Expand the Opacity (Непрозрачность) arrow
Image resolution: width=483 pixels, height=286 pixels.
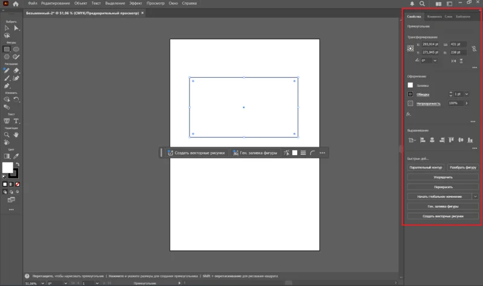tap(466, 103)
